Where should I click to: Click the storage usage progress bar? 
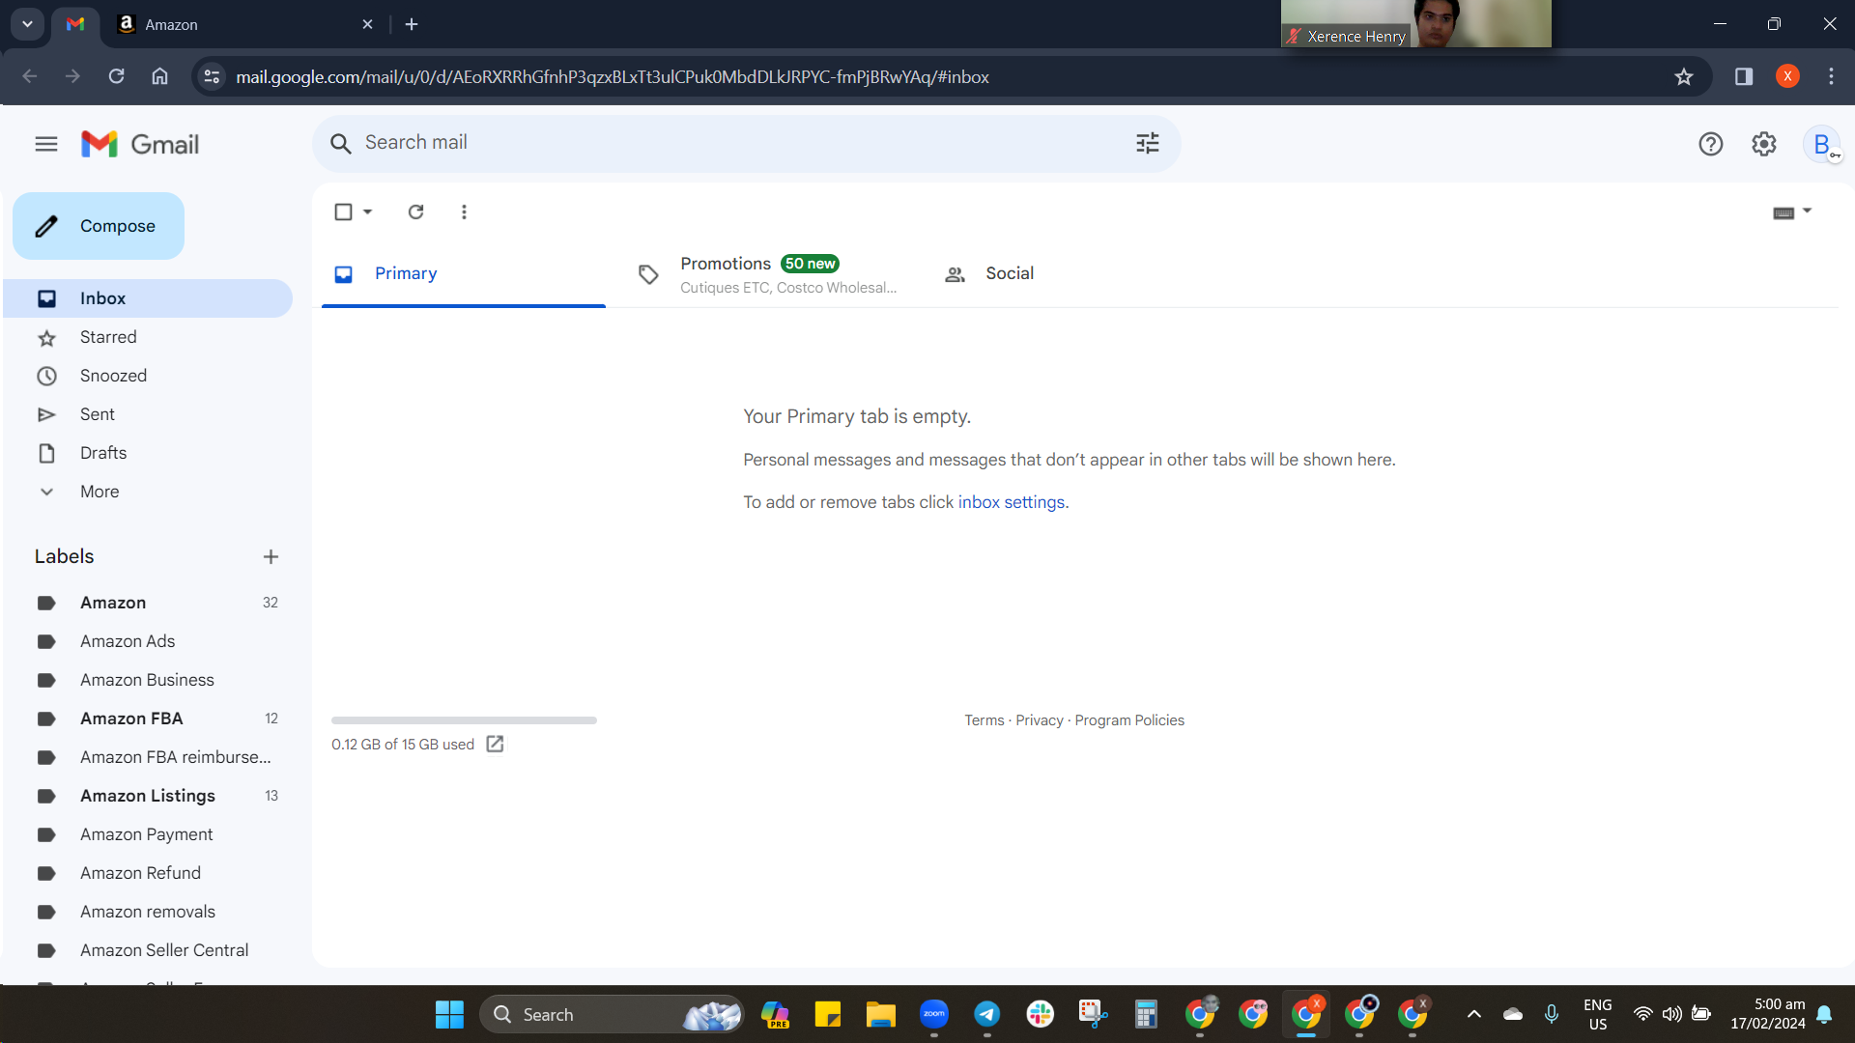coord(464,720)
